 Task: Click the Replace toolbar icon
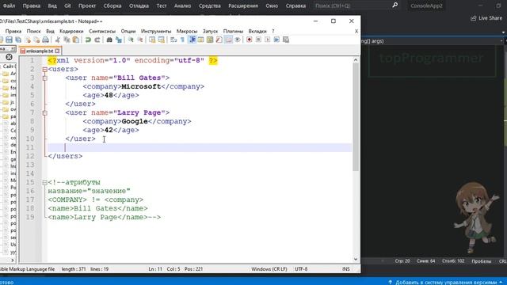tap(119, 40)
